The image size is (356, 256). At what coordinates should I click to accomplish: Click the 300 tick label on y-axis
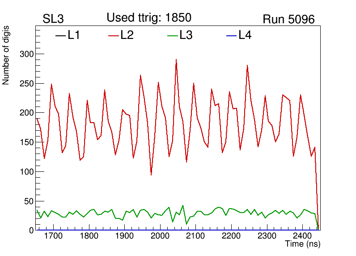tap(28, 54)
